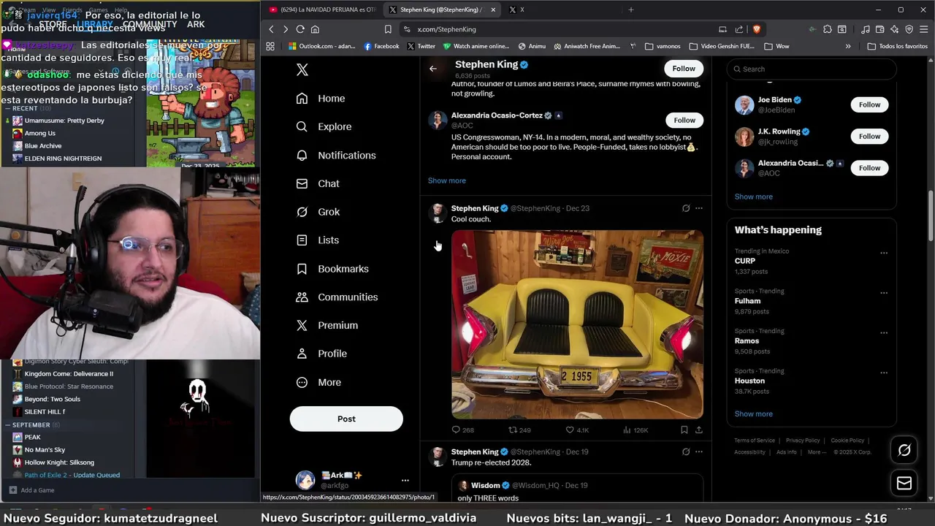935x526 pixels.
Task: Open the quoted Wisdom post
Action: click(577, 488)
